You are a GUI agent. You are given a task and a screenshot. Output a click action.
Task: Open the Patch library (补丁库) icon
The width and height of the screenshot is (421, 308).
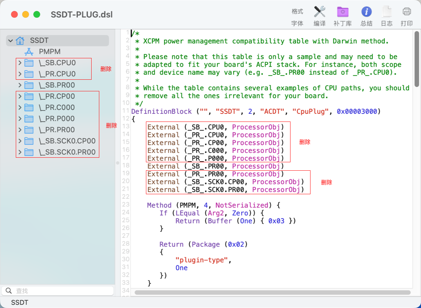[342, 12]
